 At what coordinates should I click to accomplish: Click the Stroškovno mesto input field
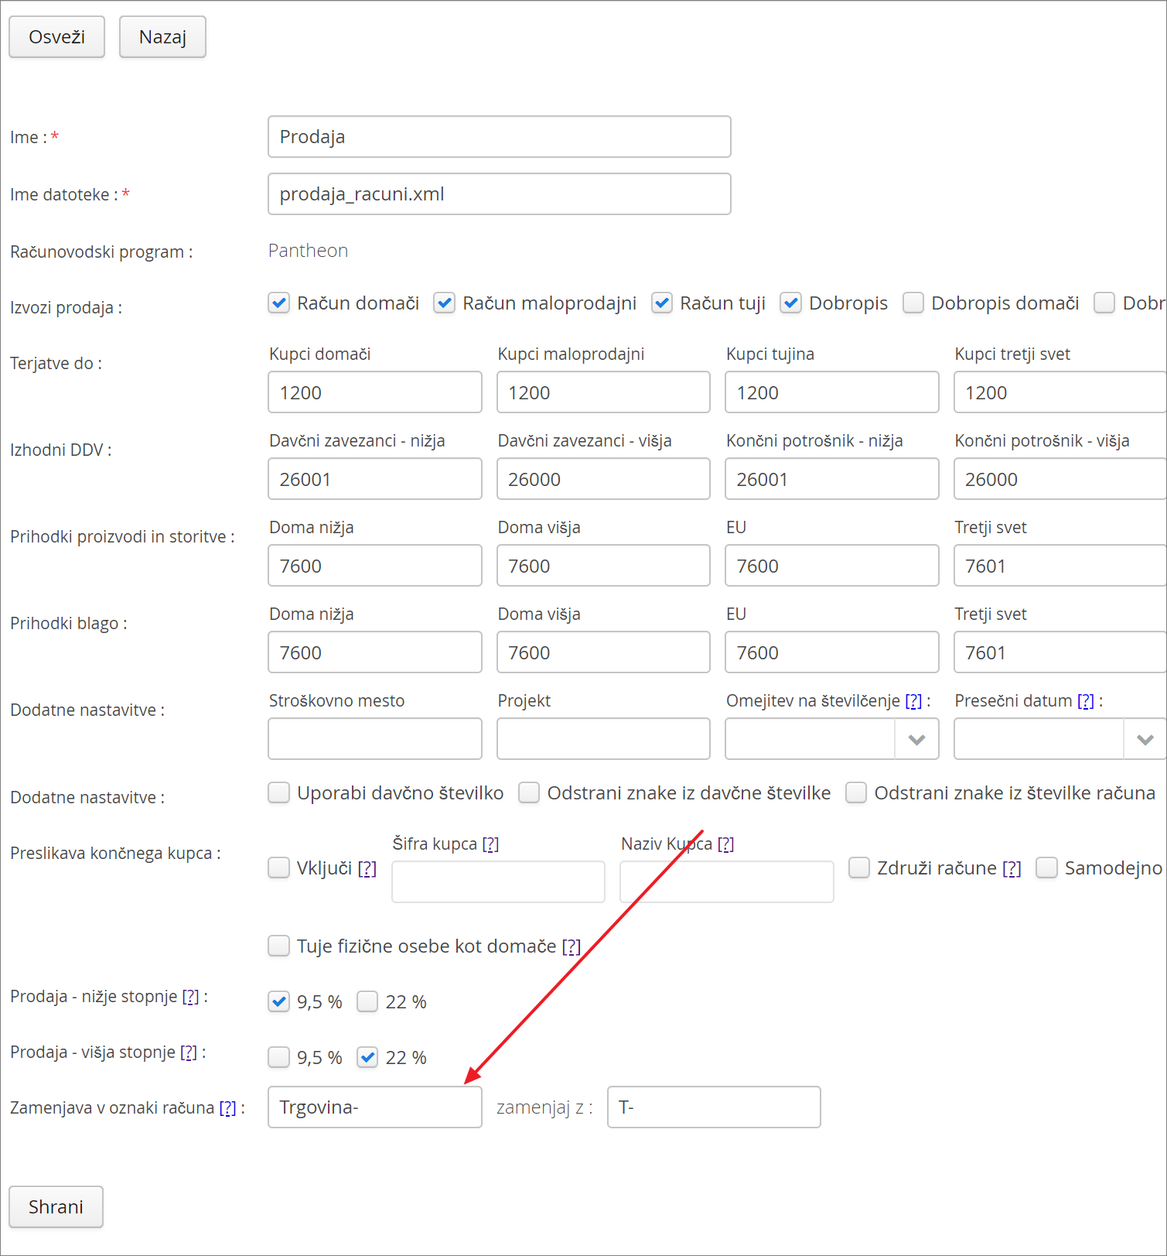[x=375, y=739]
